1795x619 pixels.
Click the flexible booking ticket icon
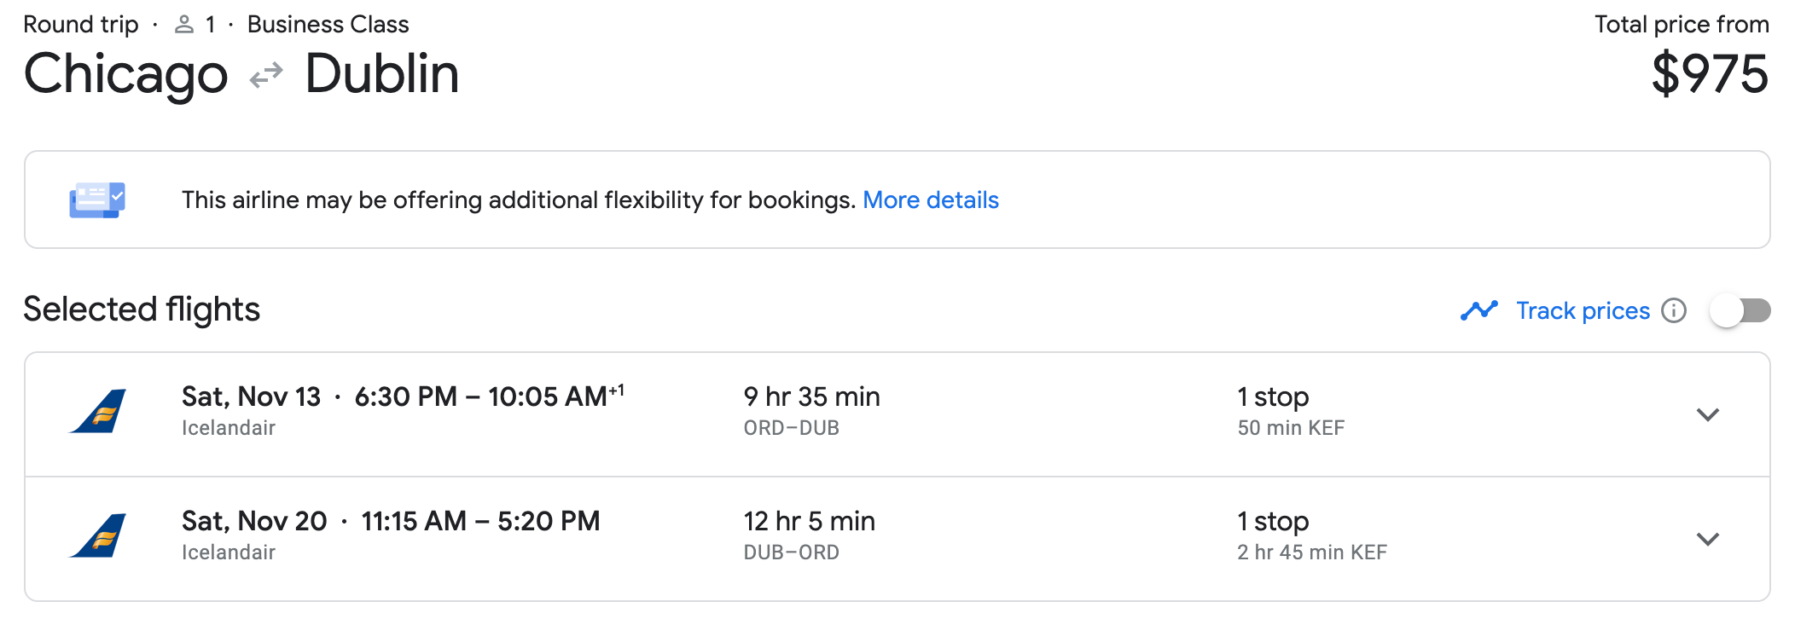(x=97, y=200)
